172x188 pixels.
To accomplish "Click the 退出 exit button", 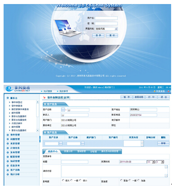I will click(x=163, y=97).
